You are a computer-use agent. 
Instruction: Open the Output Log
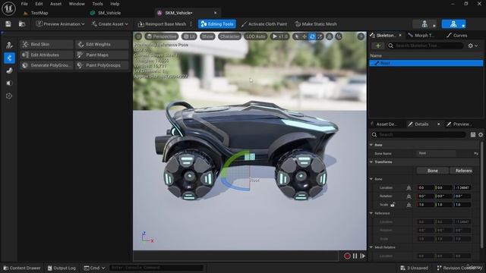(x=62, y=268)
